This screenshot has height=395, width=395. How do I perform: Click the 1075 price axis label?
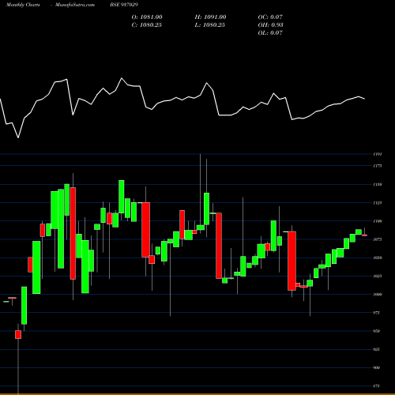[378, 239]
